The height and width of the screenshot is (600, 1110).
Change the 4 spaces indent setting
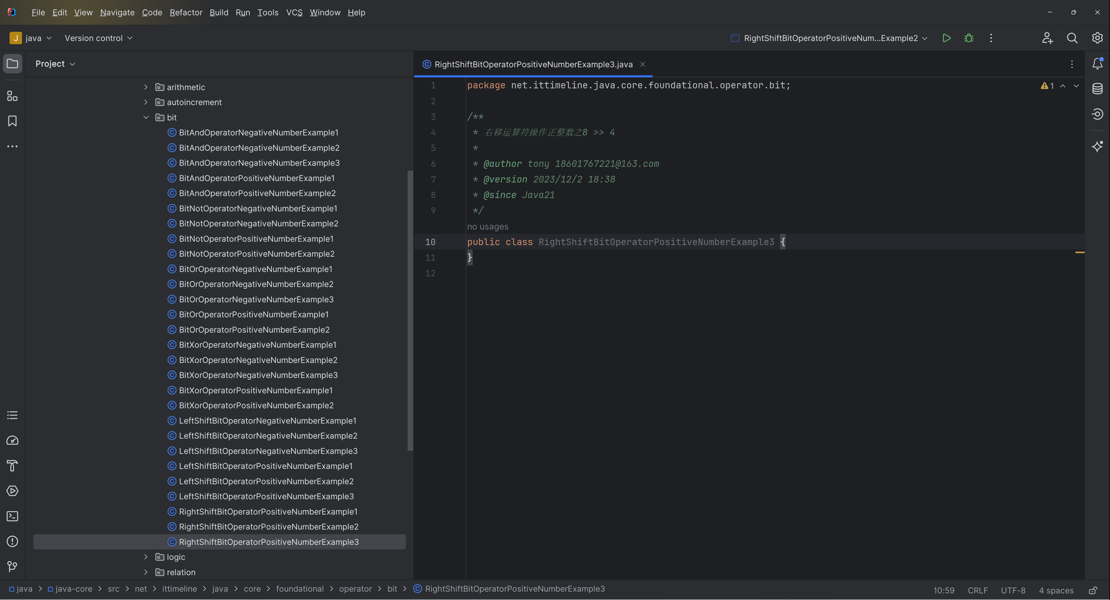tap(1056, 590)
